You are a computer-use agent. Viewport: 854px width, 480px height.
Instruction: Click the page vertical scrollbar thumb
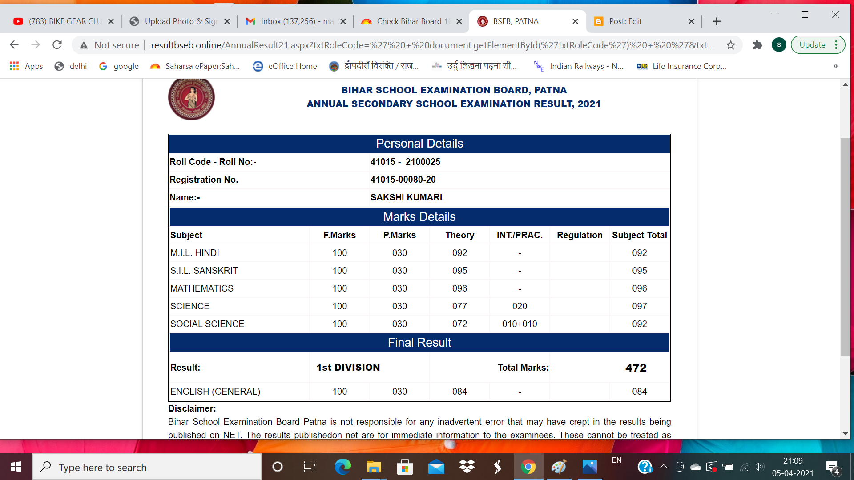point(845,247)
